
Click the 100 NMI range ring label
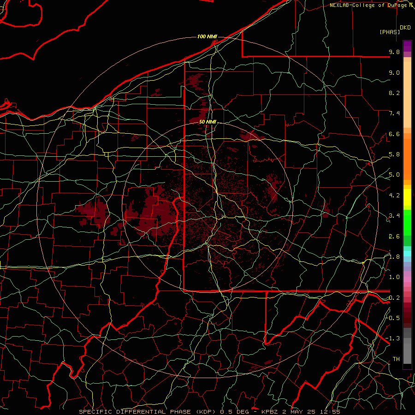click(x=207, y=36)
